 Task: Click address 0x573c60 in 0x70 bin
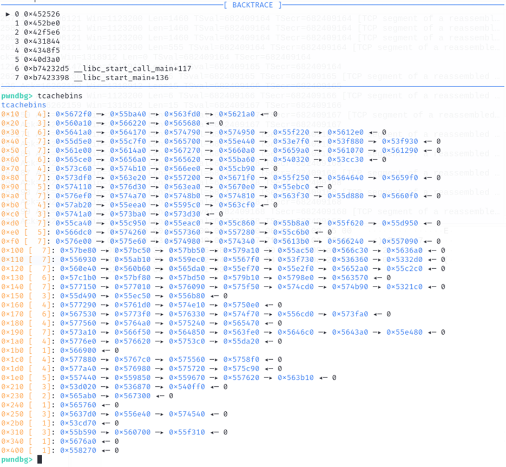click(x=74, y=168)
